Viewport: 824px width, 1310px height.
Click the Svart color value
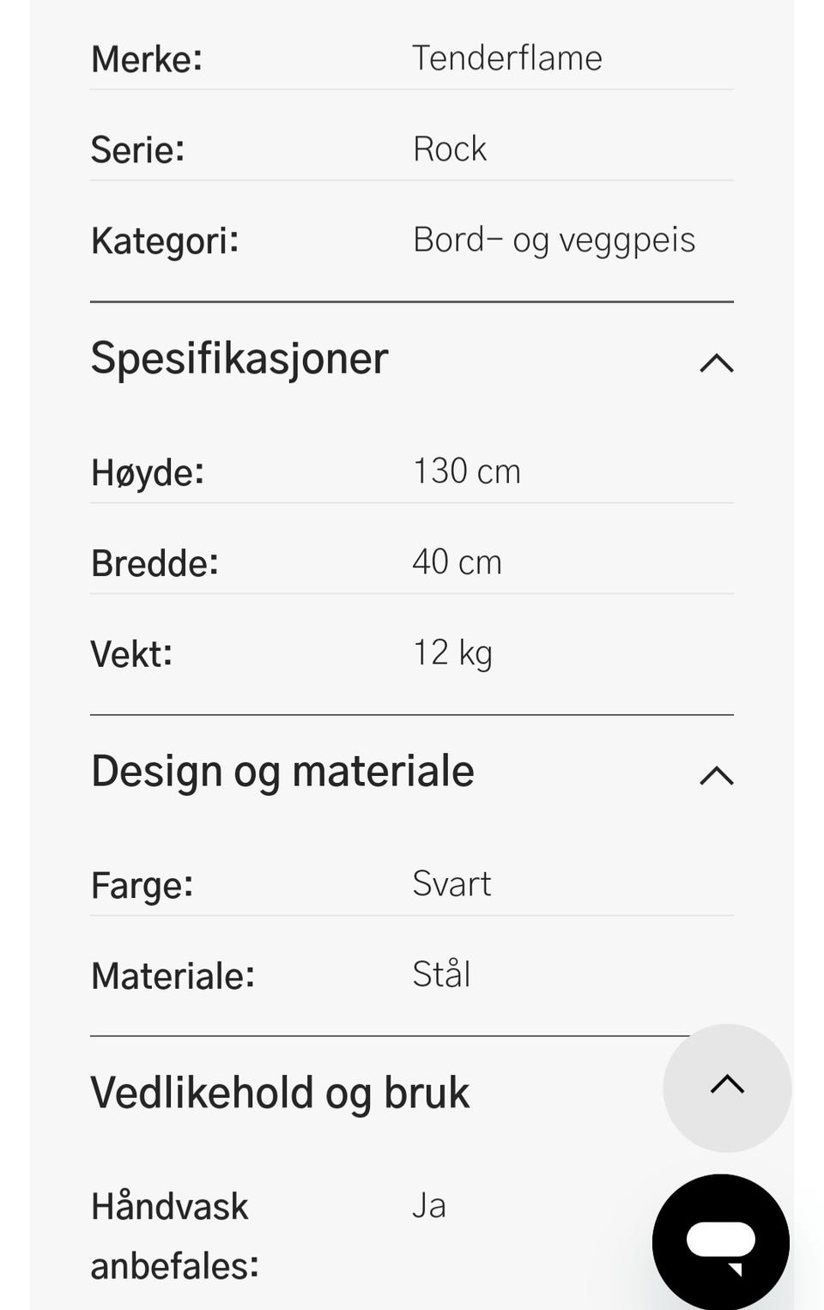click(x=451, y=884)
